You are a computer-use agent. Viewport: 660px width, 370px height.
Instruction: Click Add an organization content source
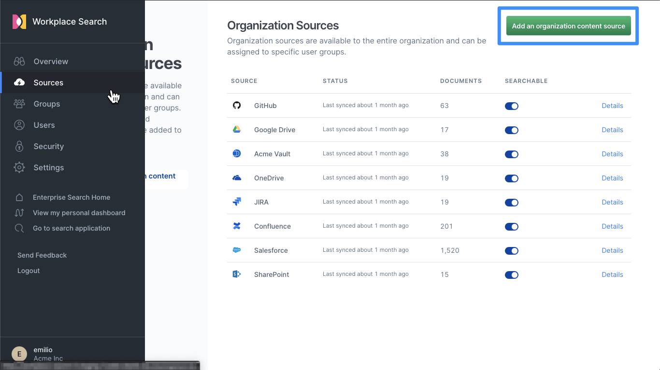click(568, 26)
